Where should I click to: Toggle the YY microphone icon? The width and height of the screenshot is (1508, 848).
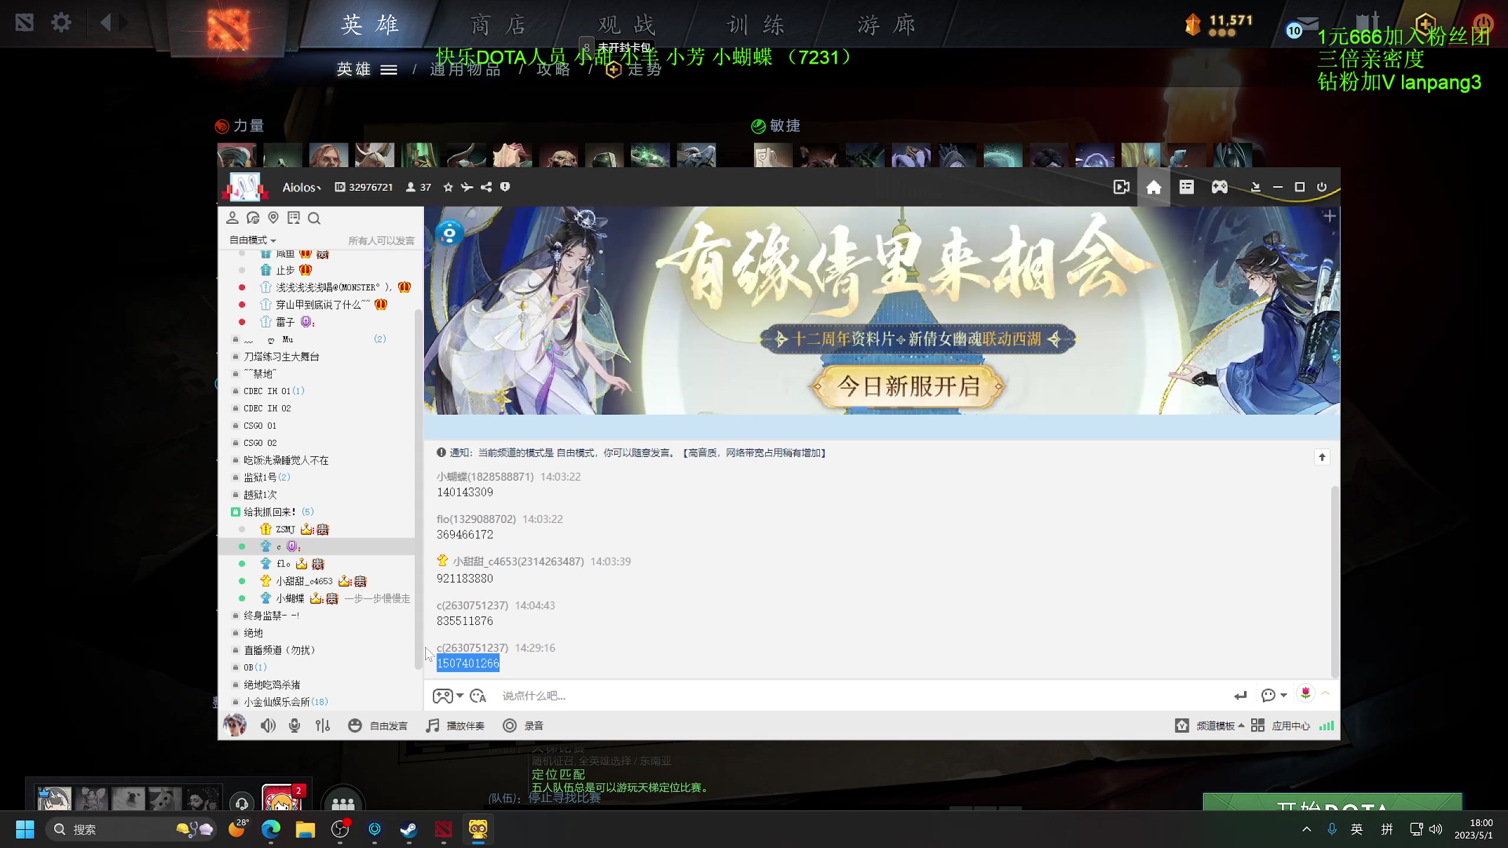[295, 726]
